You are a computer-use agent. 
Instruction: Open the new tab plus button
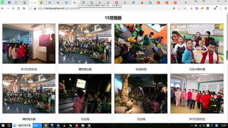(186, 3)
